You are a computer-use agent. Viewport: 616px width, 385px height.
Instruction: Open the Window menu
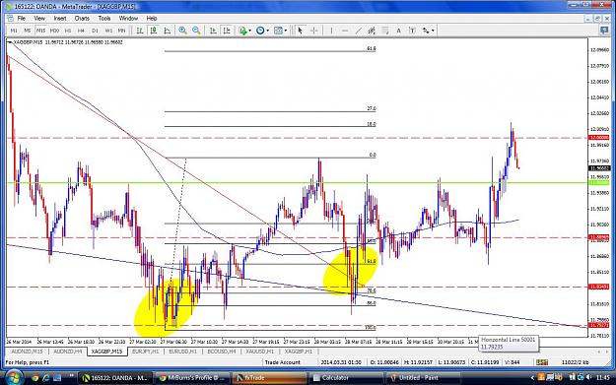tap(128, 18)
